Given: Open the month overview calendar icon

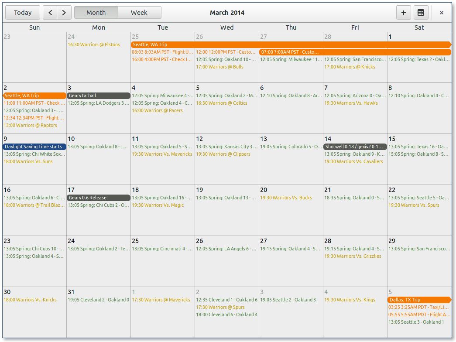Looking at the screenshot, I should pos(420,12).
